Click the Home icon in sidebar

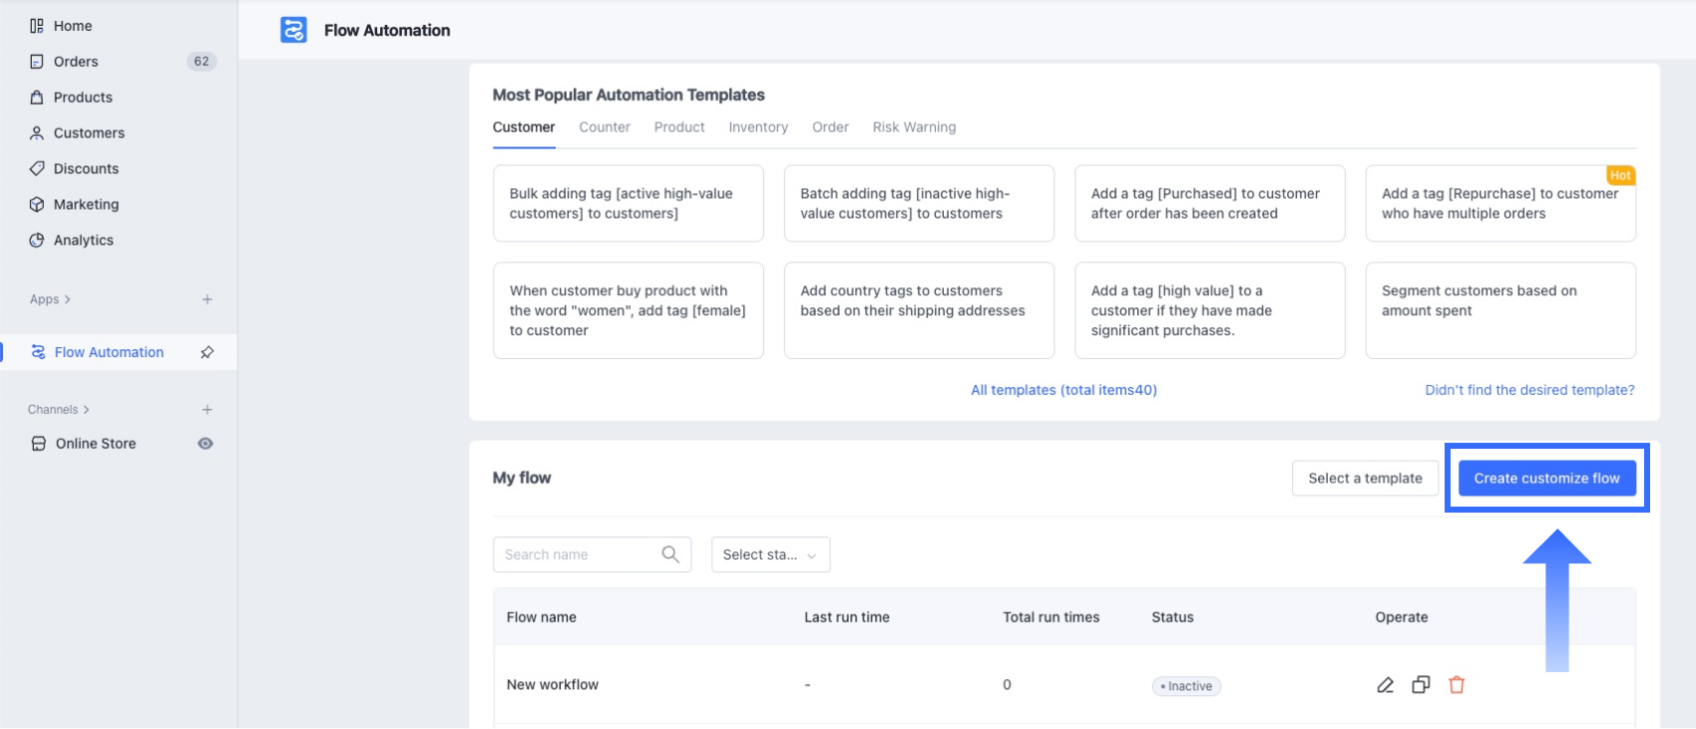coord(37,26)
